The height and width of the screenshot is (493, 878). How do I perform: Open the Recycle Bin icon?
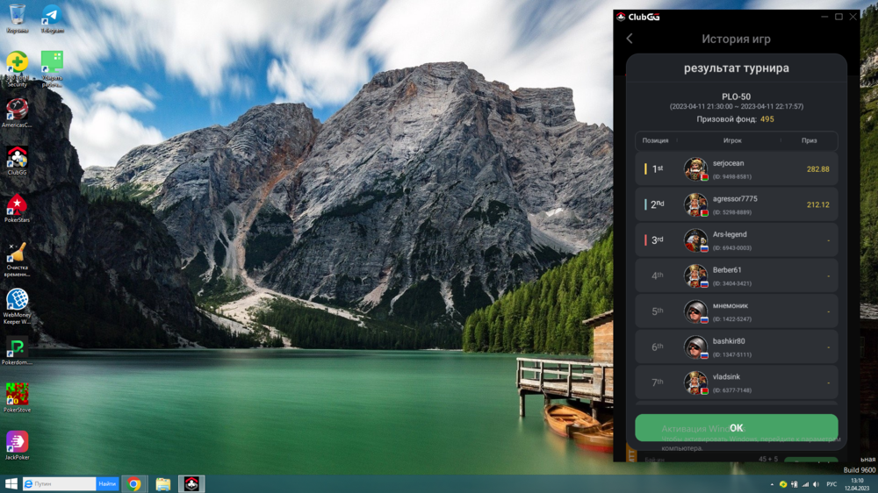(17, 16)
